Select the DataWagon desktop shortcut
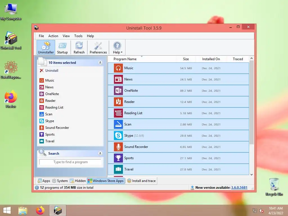 11,70
